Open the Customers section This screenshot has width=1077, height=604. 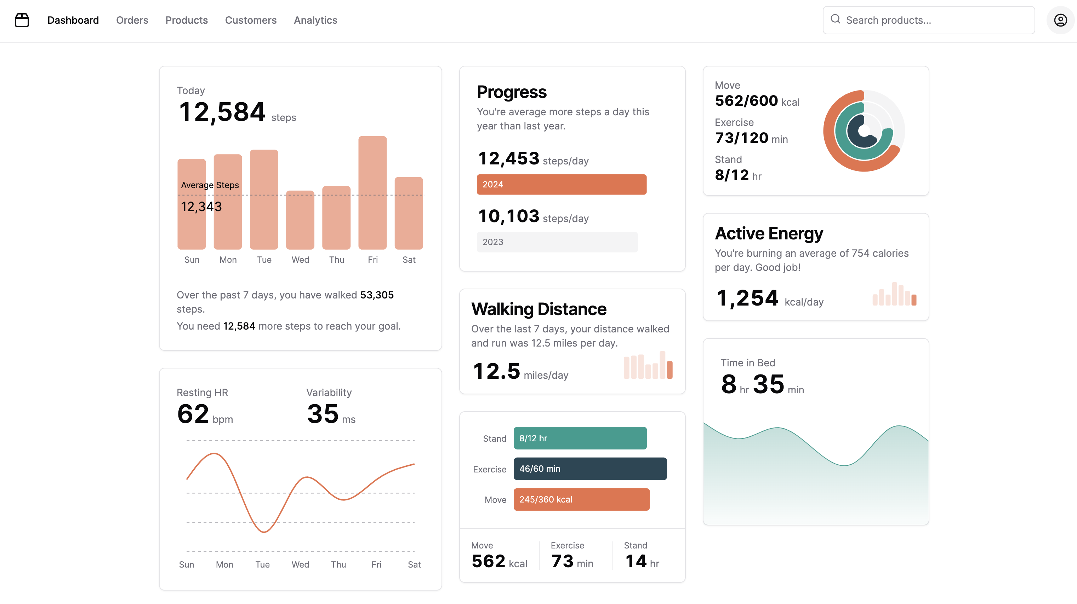(250, 20)
